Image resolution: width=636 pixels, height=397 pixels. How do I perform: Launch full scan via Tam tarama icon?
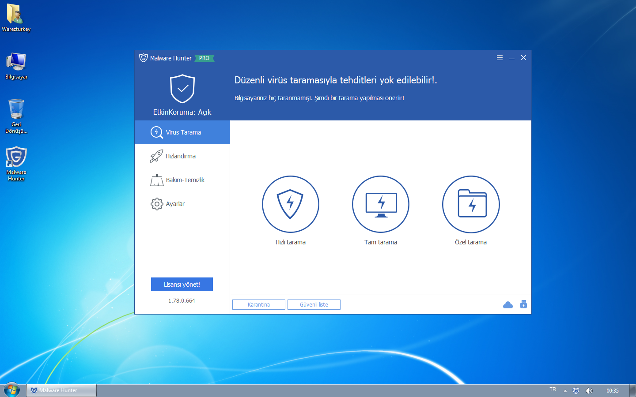[381, 204]
